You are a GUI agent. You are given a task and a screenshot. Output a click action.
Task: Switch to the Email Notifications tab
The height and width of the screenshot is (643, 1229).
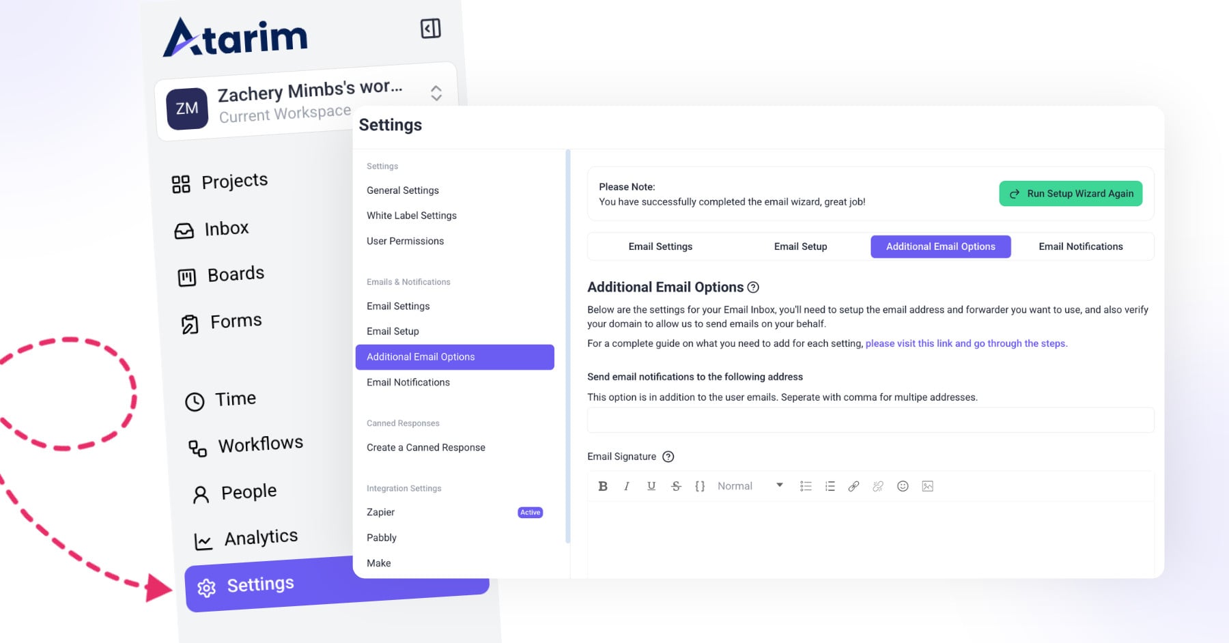click(1080, 246)
